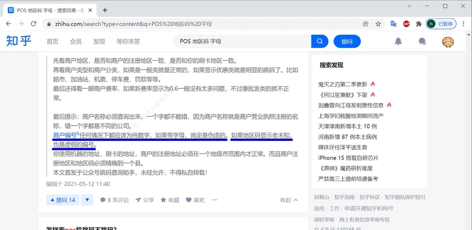Collapse the answer with 收起
Screen dimensions: 472x230
pos(289,200)
